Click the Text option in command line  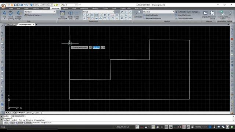tap(6, 122)
